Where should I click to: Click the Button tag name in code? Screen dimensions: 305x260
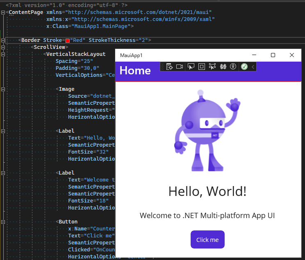pyautogui.click(x=68, y=222)
